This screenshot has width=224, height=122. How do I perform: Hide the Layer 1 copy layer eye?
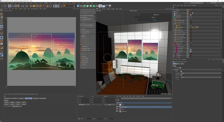(x=117, y=107)
